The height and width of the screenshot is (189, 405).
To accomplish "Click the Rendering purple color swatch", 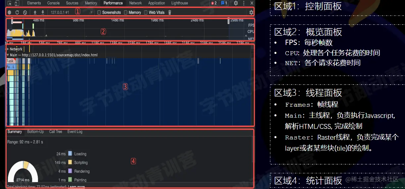I will click(x=70, y=171).
